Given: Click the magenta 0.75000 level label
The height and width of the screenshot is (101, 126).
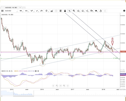Looking at the screenshot, I should click(115, 52).
